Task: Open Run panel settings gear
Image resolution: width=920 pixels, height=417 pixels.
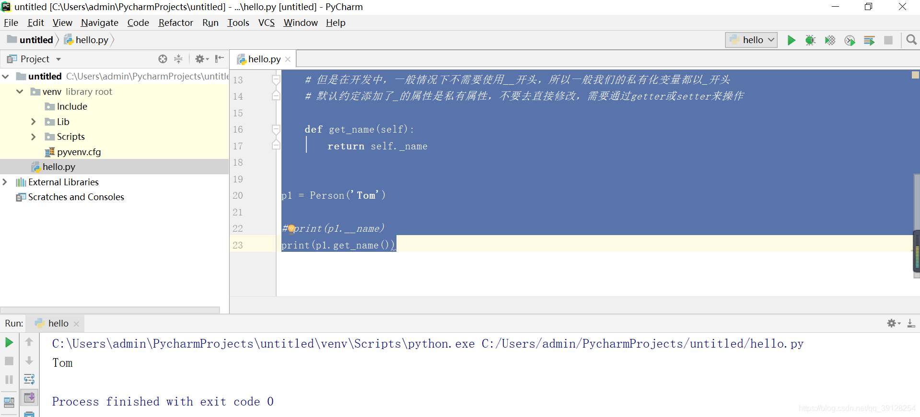Action: pos(894,323)
